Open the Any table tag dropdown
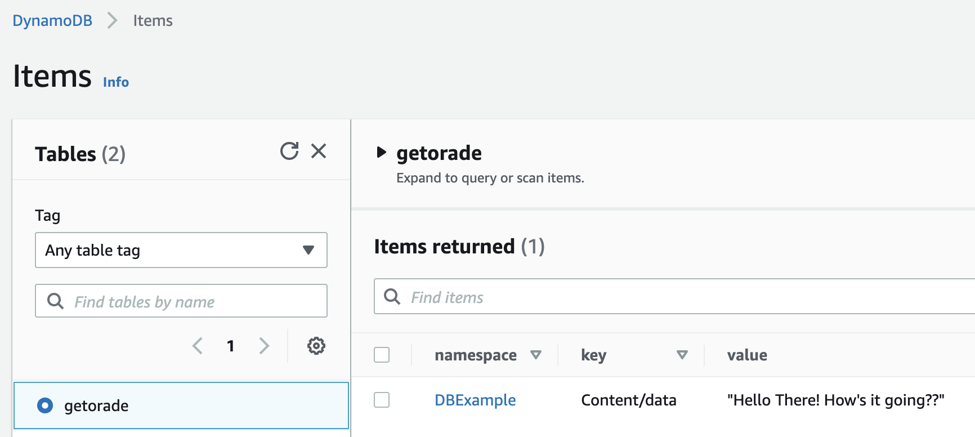 pyautogui.click(x=181, y=250)
